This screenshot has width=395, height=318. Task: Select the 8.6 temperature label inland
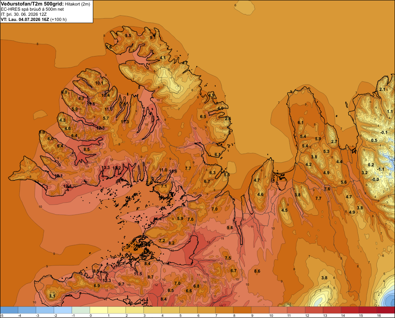coord(257,271)
